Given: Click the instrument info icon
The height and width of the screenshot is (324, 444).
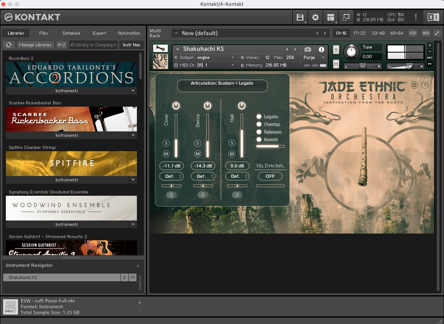Looking at the screenshot, I should click(x=322, y=49).
